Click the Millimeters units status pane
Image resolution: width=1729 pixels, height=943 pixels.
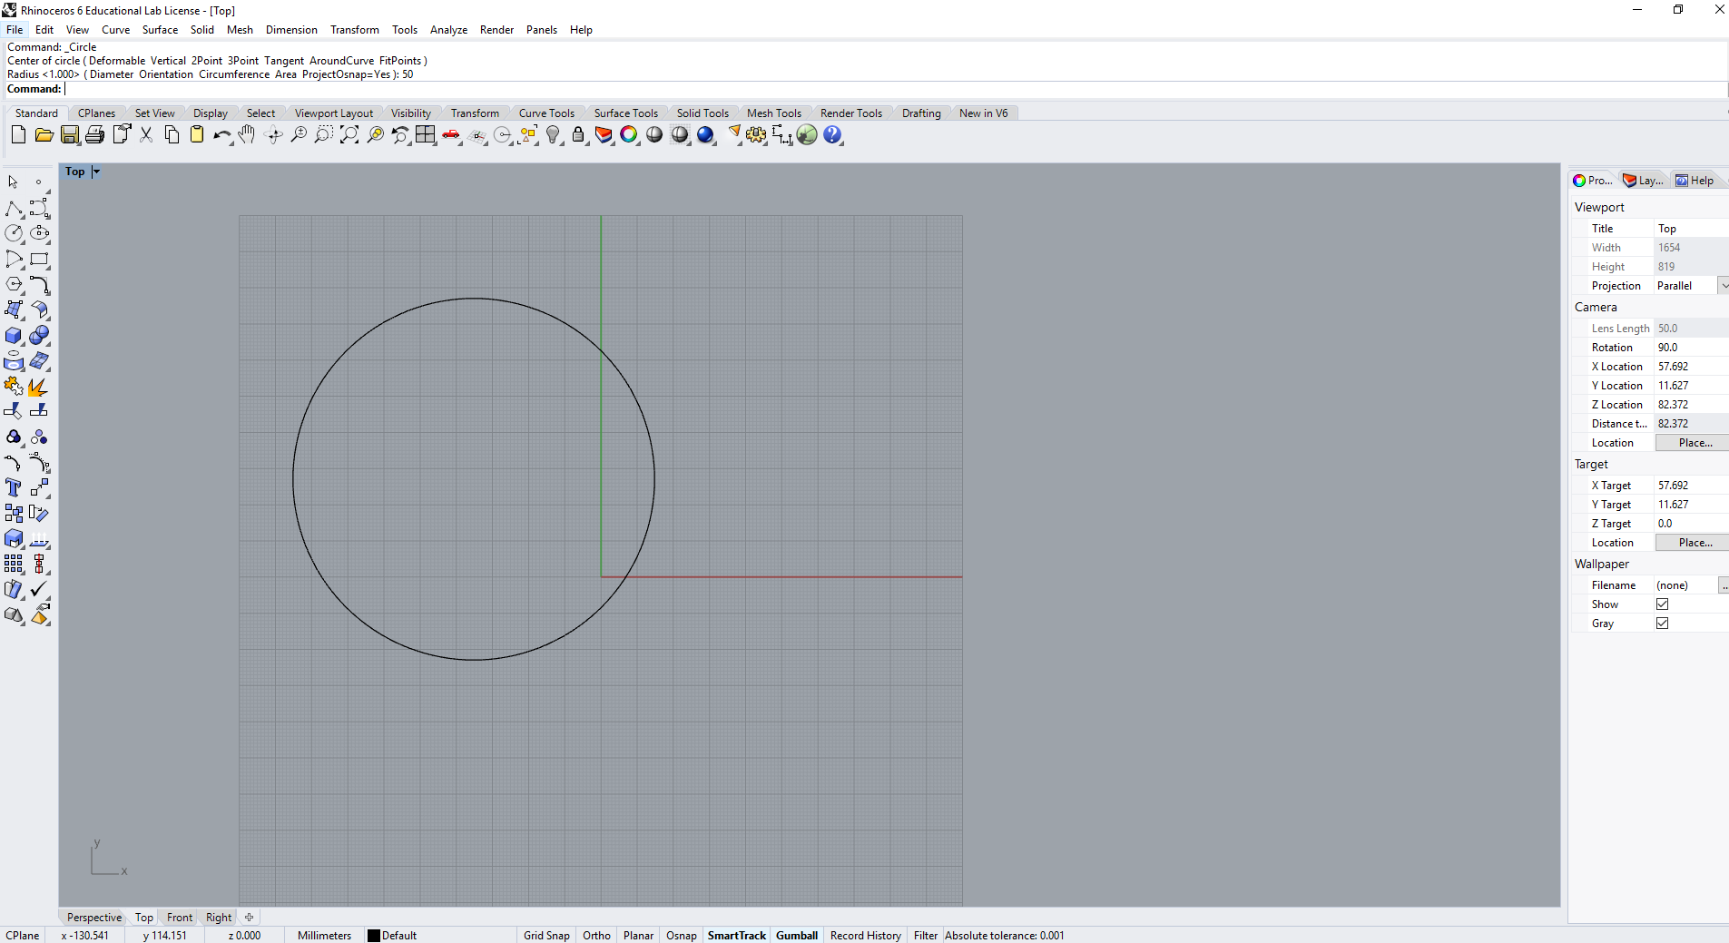(x=324, y=936)
